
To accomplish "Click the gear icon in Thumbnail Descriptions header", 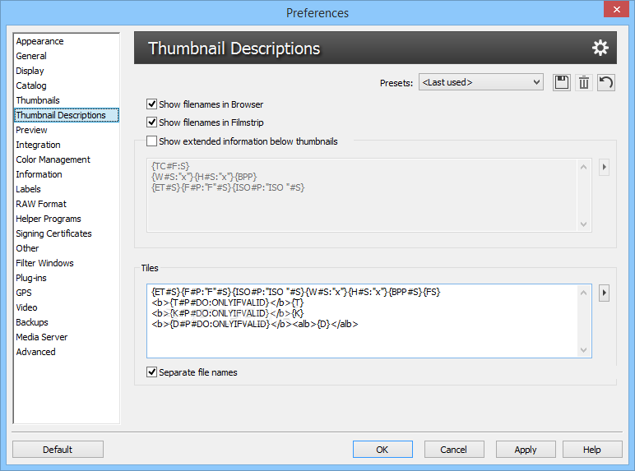I will (x=600, y=48).
